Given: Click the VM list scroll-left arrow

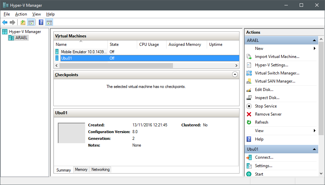Looking at the screenshot, I should [56, 65].
